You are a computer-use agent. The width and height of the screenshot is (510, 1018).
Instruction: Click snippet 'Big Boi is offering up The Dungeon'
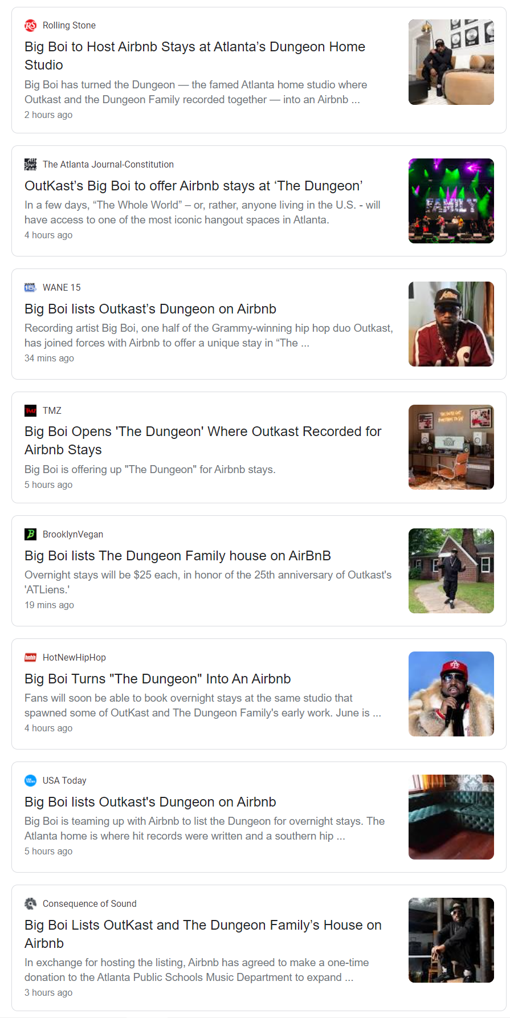[x=150, y=469]
